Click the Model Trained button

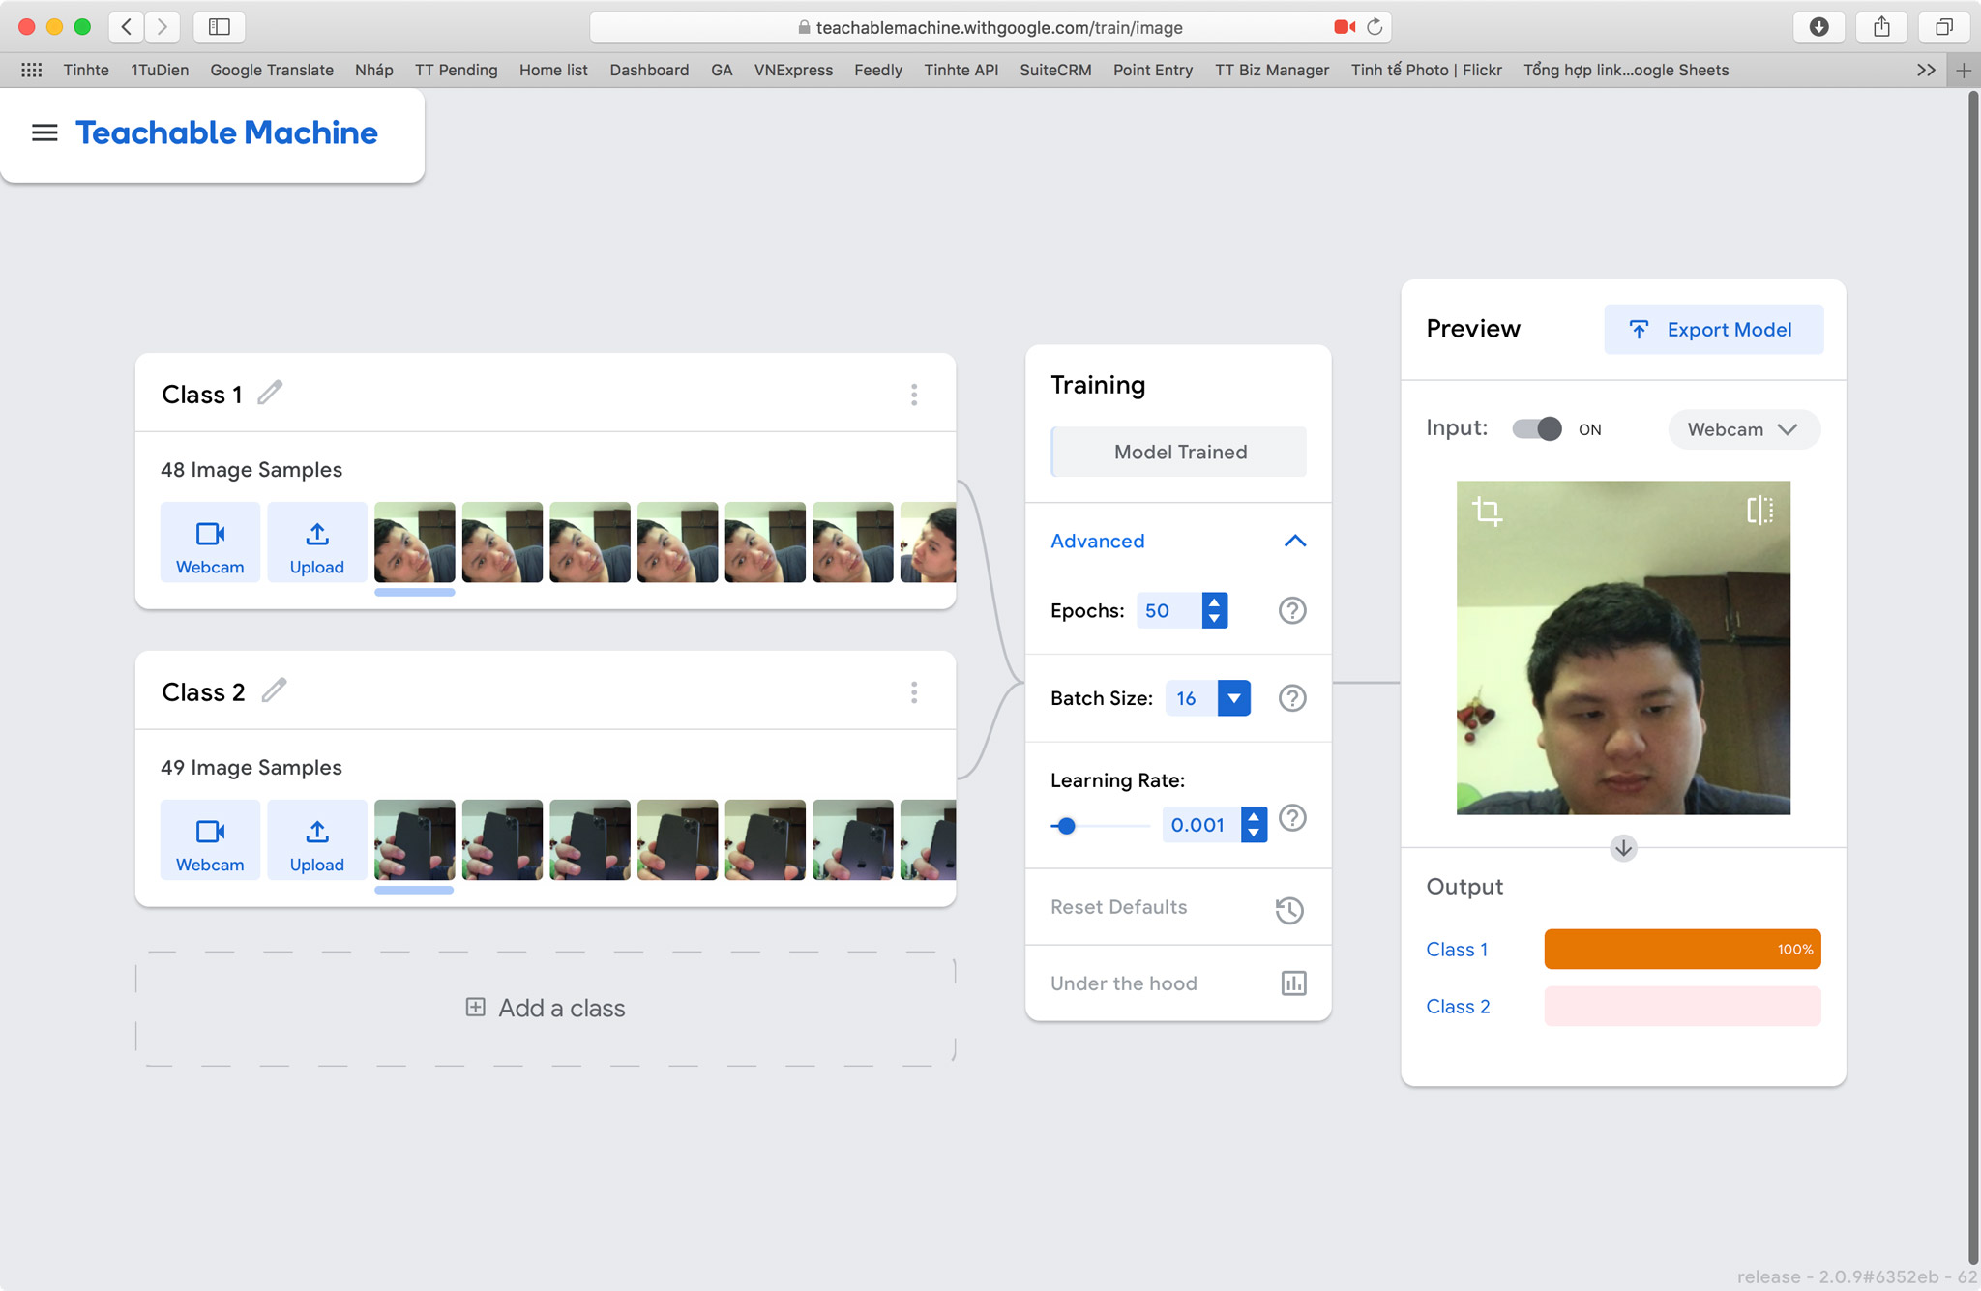(1179, 452)
